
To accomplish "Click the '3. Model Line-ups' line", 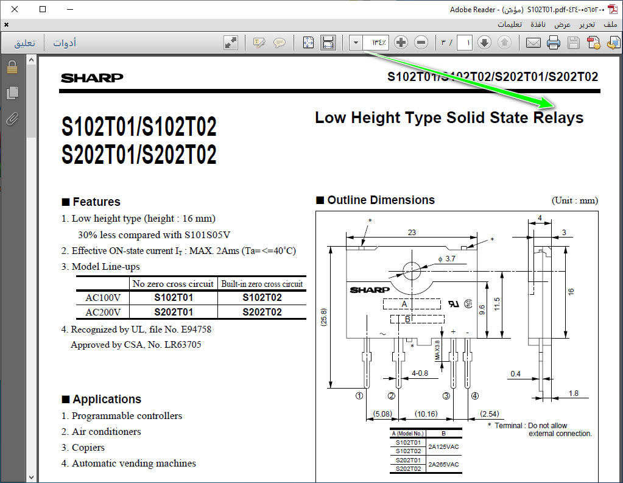I will click(101, 267).
